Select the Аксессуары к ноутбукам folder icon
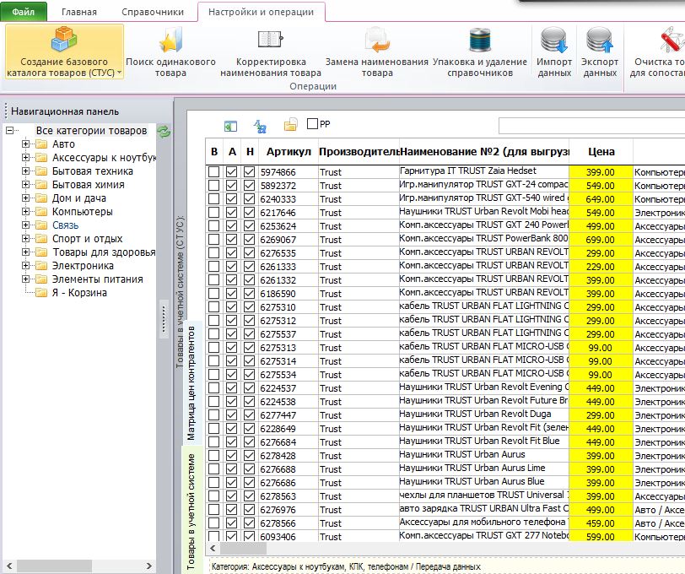This screenshot has width=685, height=574. 41,158
